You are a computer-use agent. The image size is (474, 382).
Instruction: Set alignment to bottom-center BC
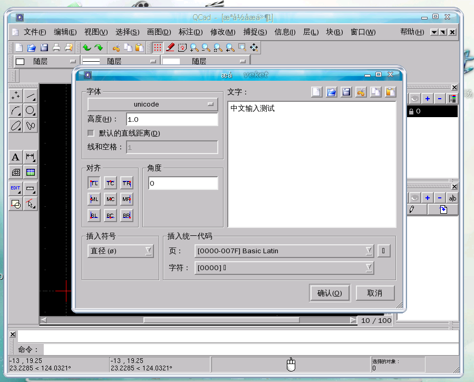[110, 215]
